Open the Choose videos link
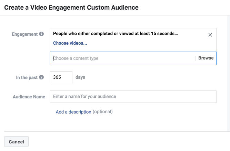This screenshot has height=151, width=230. [70, 43]
